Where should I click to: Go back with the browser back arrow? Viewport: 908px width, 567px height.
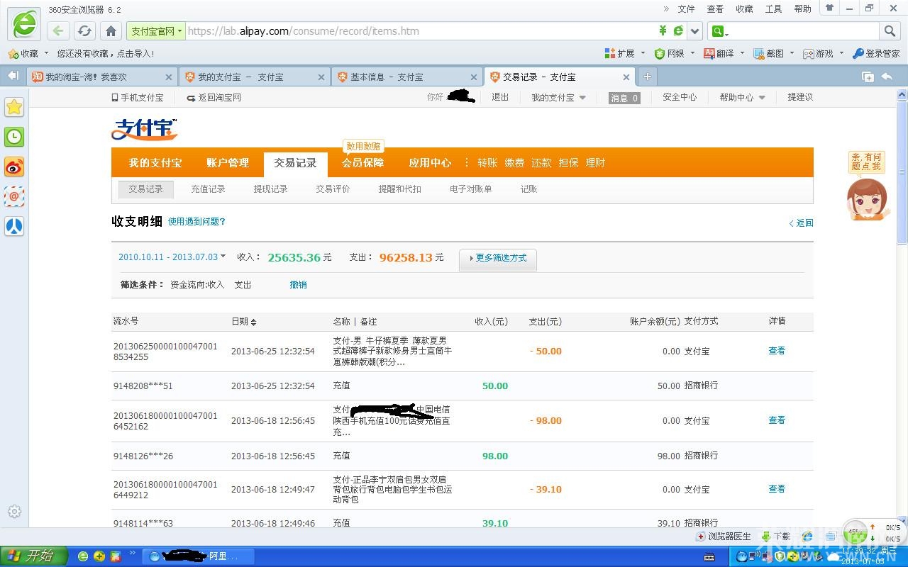pyautogui.click(x=59, y=31)
